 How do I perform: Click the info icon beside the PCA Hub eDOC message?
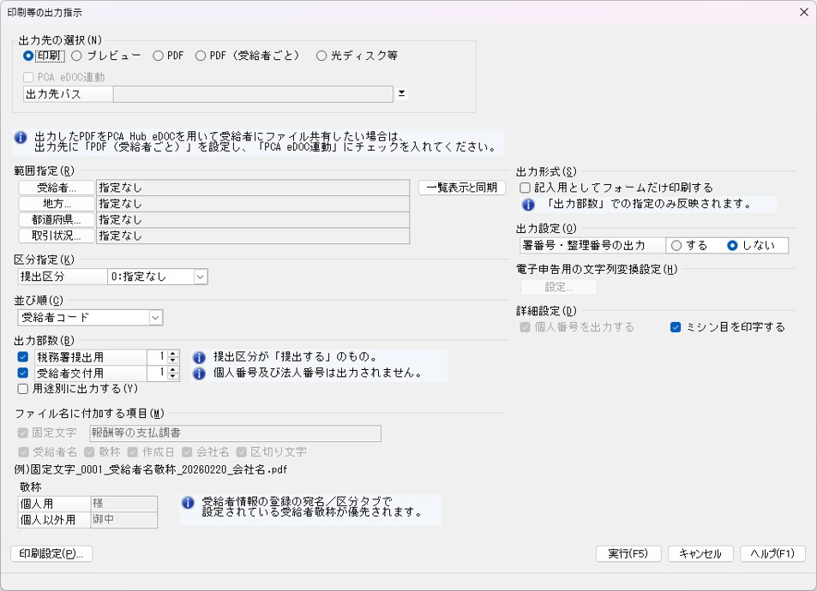[x=21, y=137]
